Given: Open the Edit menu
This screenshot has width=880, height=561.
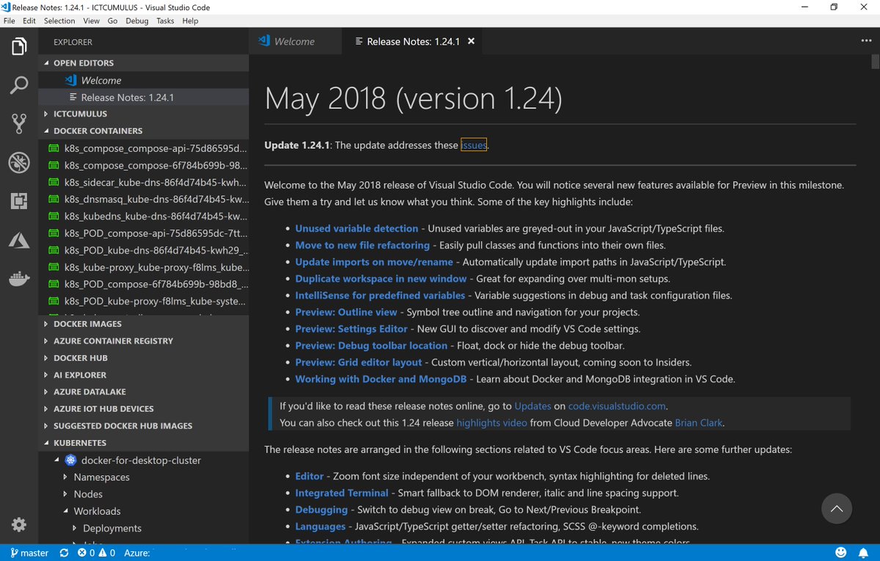Looking at the screenshot, I should point(29,21).
